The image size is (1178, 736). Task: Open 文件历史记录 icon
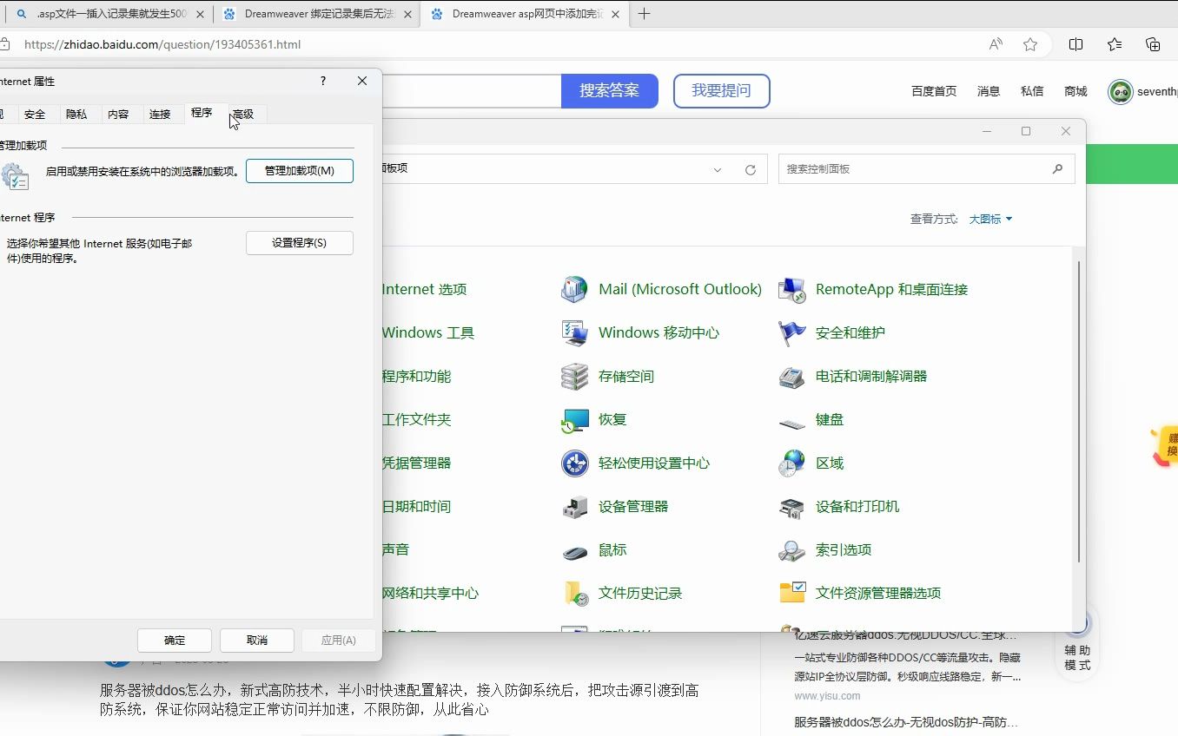click(643, 593)
